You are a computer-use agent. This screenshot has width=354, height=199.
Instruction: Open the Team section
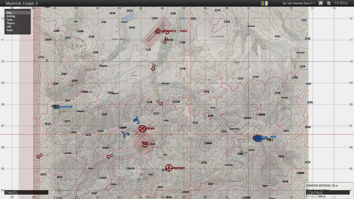click(x=17, y=20)
